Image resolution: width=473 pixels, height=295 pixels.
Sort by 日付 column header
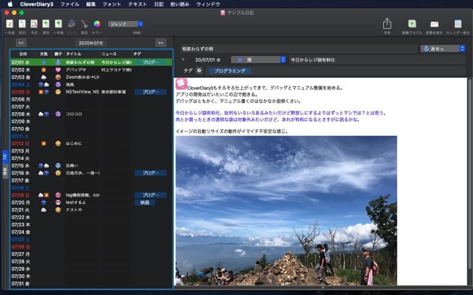click(x=23, y=54)
